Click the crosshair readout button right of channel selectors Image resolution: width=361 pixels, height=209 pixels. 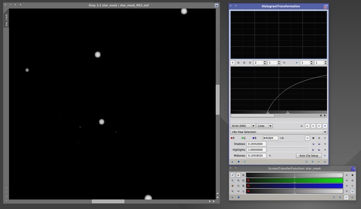[x=307, y=138]
